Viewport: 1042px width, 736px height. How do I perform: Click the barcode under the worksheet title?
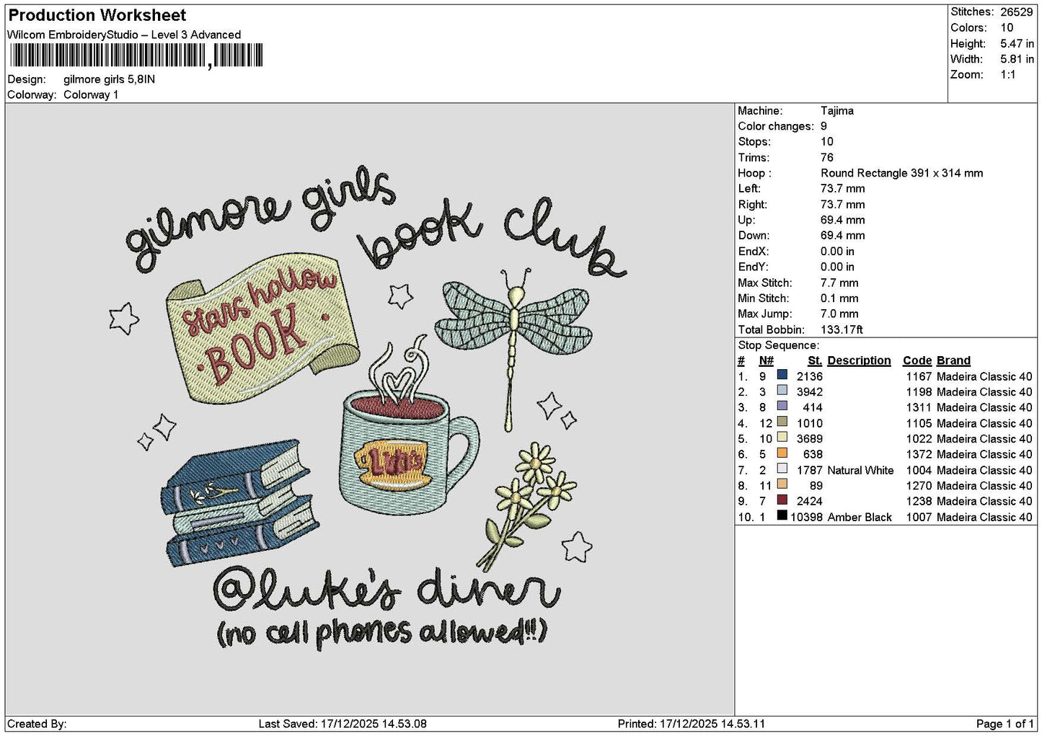pos(136,56)
